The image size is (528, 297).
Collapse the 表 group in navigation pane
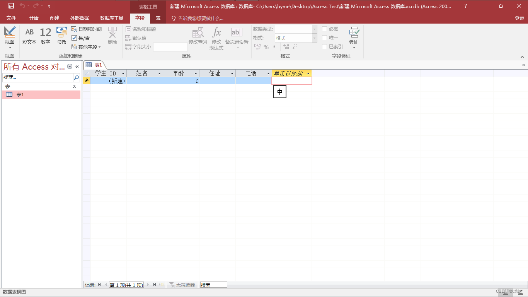[x=75, y=87]
